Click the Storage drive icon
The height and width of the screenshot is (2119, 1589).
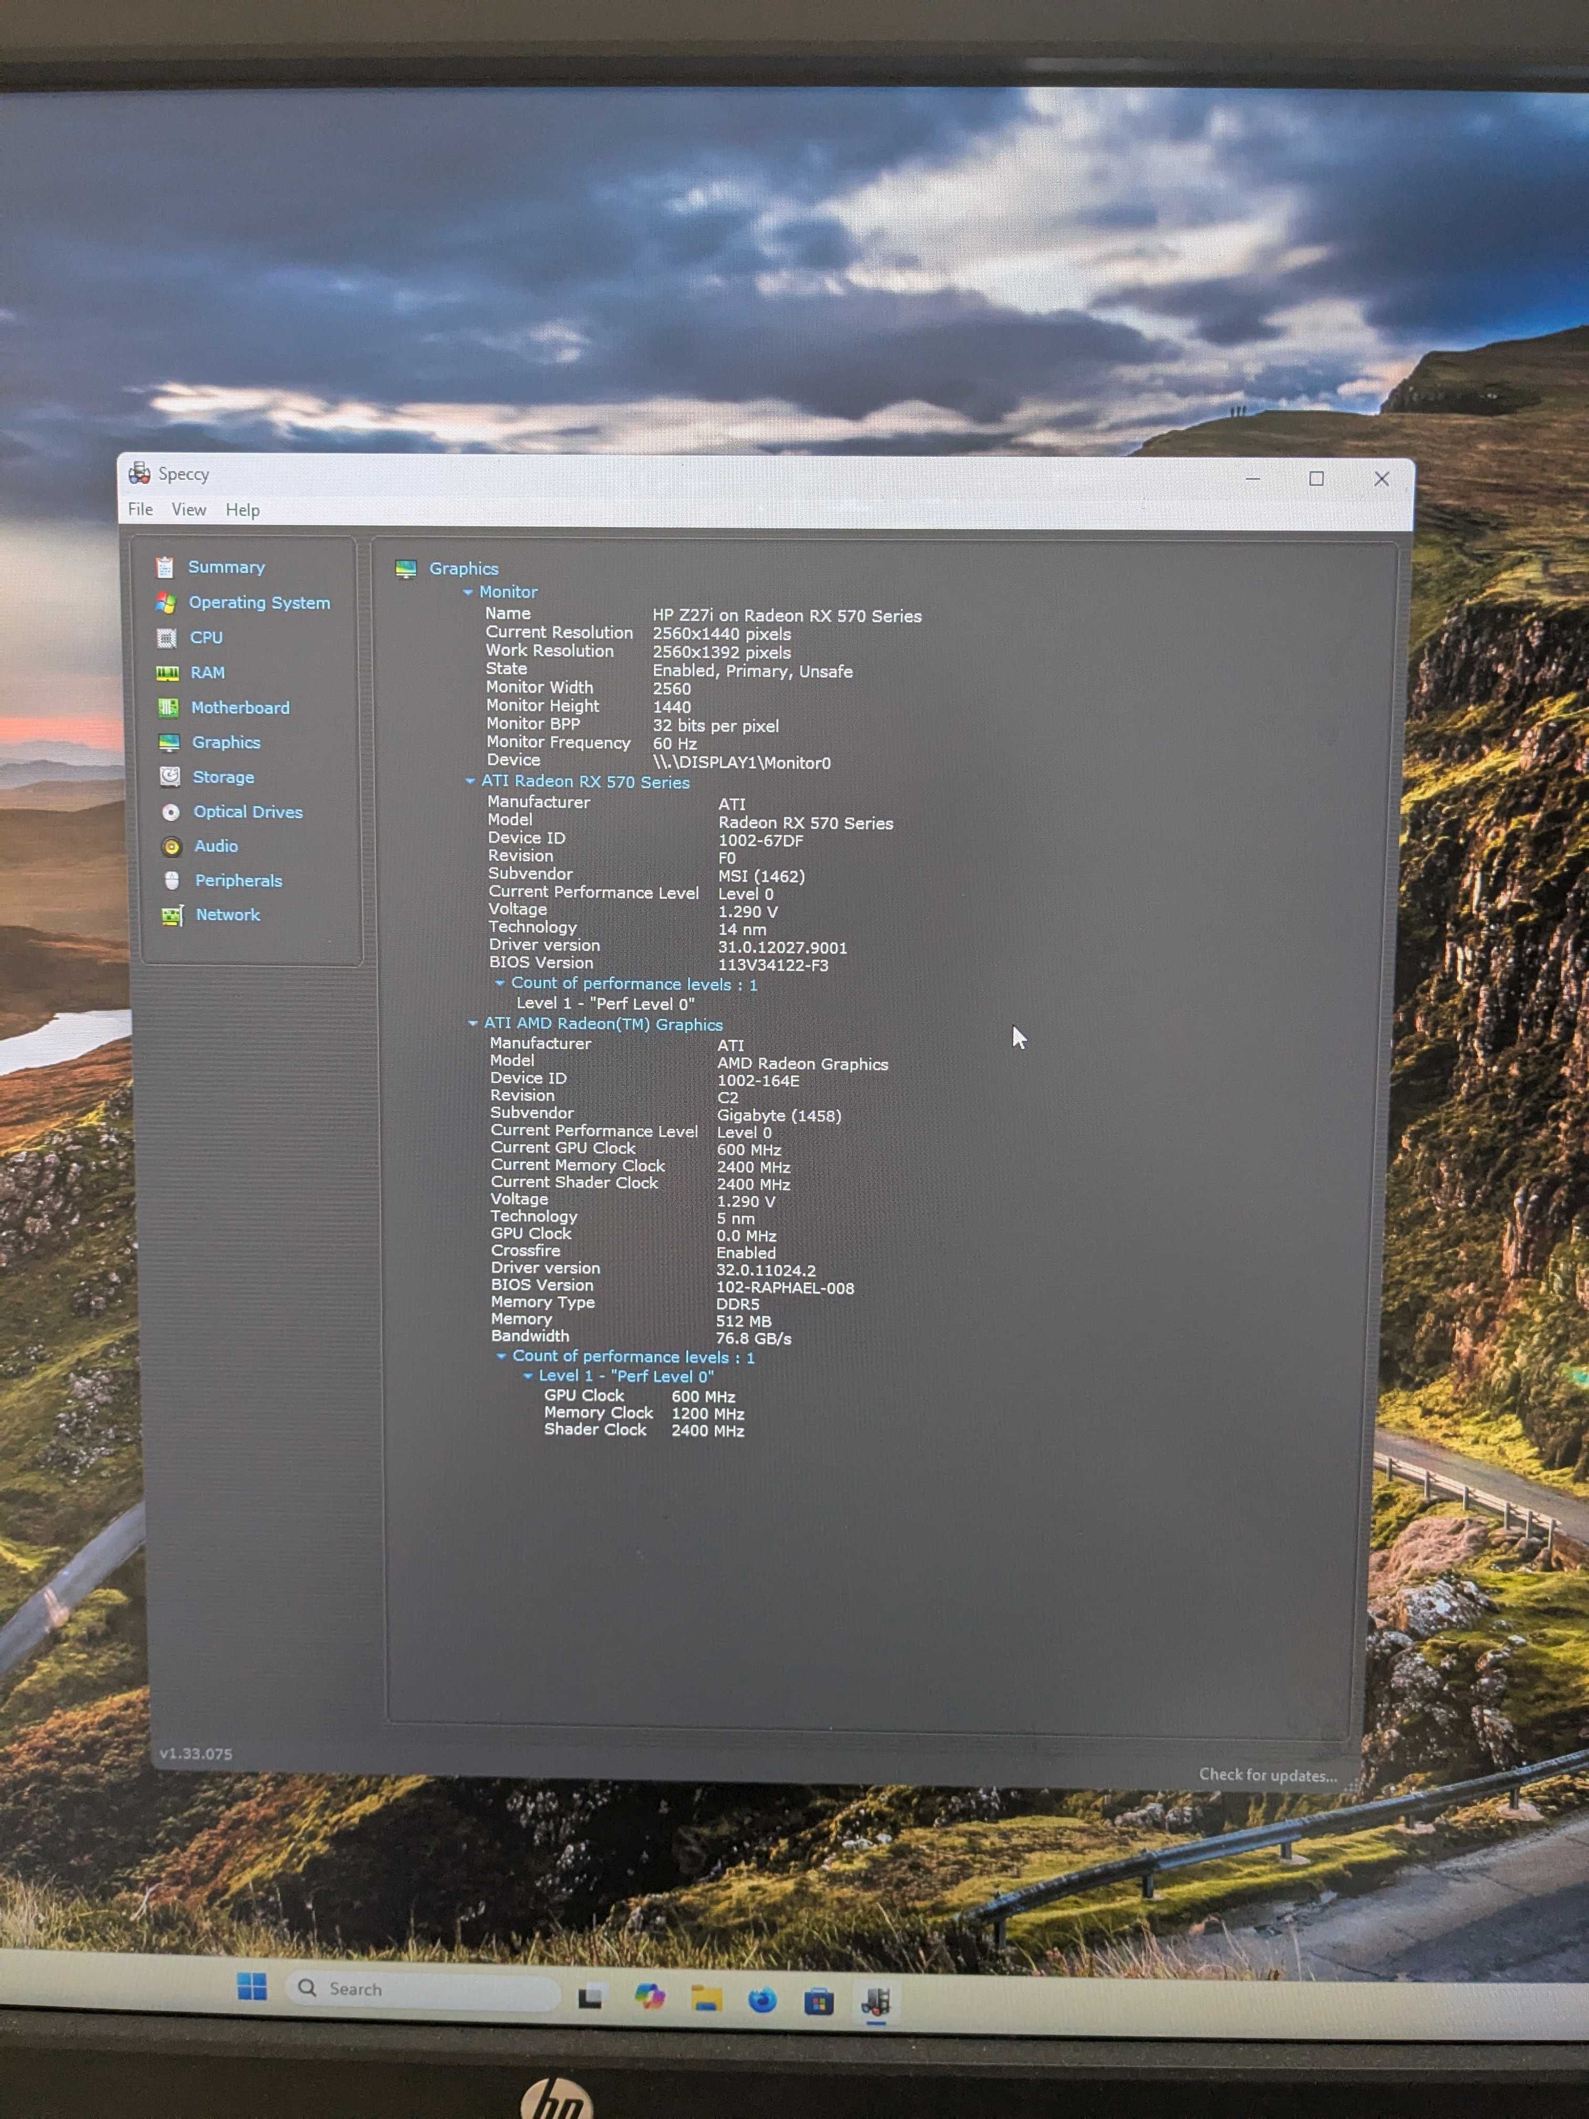click(170, 777)
